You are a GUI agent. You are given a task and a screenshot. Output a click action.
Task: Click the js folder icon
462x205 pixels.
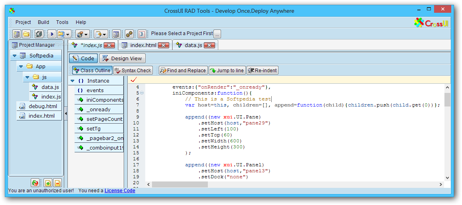pos(36,77)
